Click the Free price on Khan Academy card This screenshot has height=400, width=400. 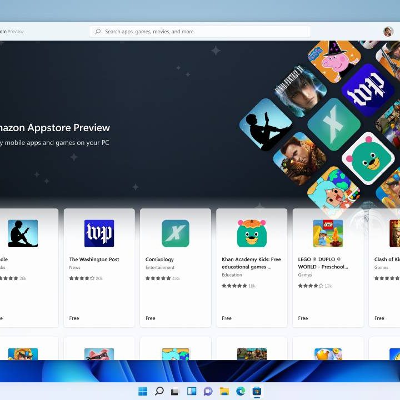coord(227,318)
